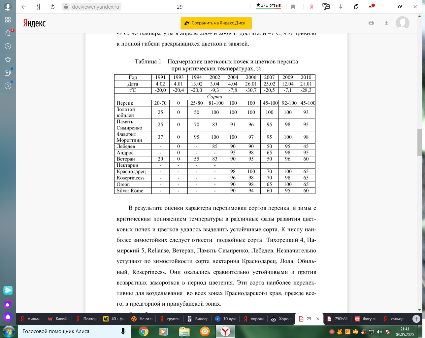The image size is (425, 338).
Task: Click the Yandex Browser taskbar button
Action: (225, 331)
